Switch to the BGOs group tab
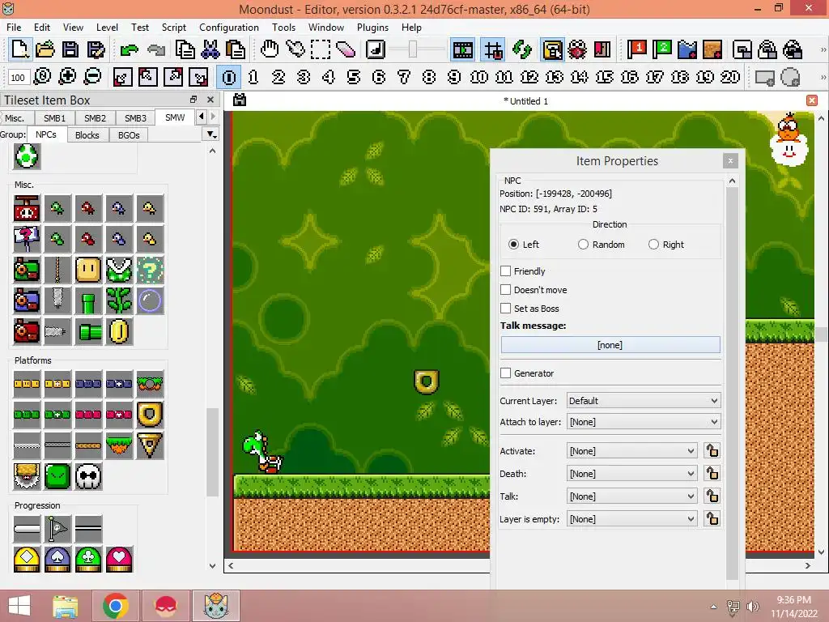This screenshot has width=829, height=622. pyautogui.click(x=129, y=135)
